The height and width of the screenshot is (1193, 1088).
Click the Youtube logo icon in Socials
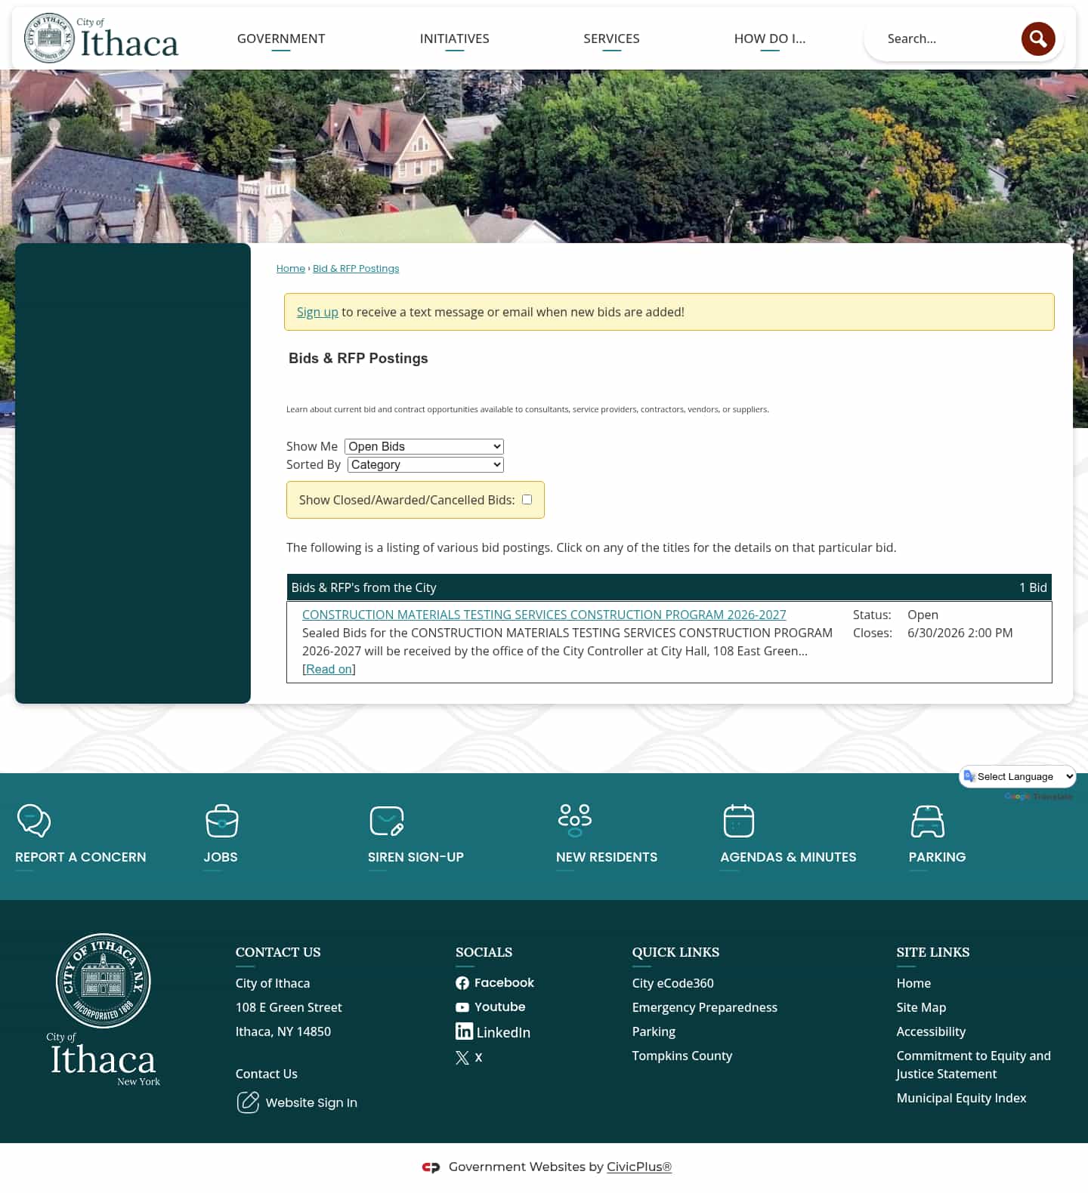point(462,1007)
